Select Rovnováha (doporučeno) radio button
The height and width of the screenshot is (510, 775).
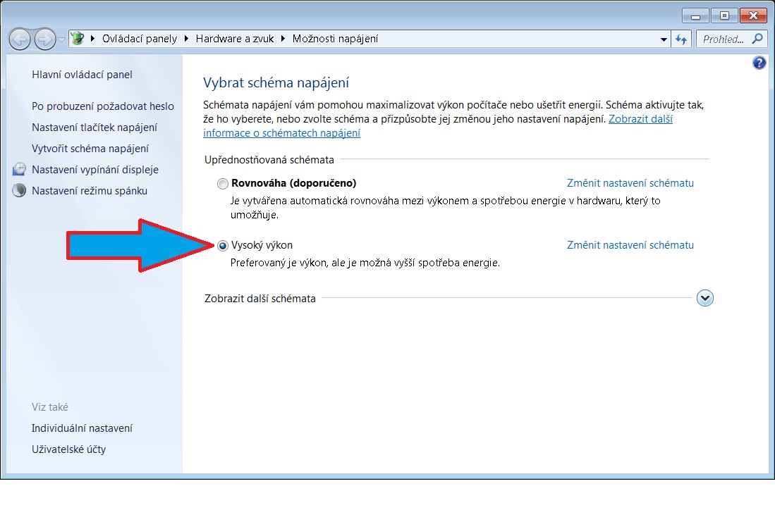point(223,184)
